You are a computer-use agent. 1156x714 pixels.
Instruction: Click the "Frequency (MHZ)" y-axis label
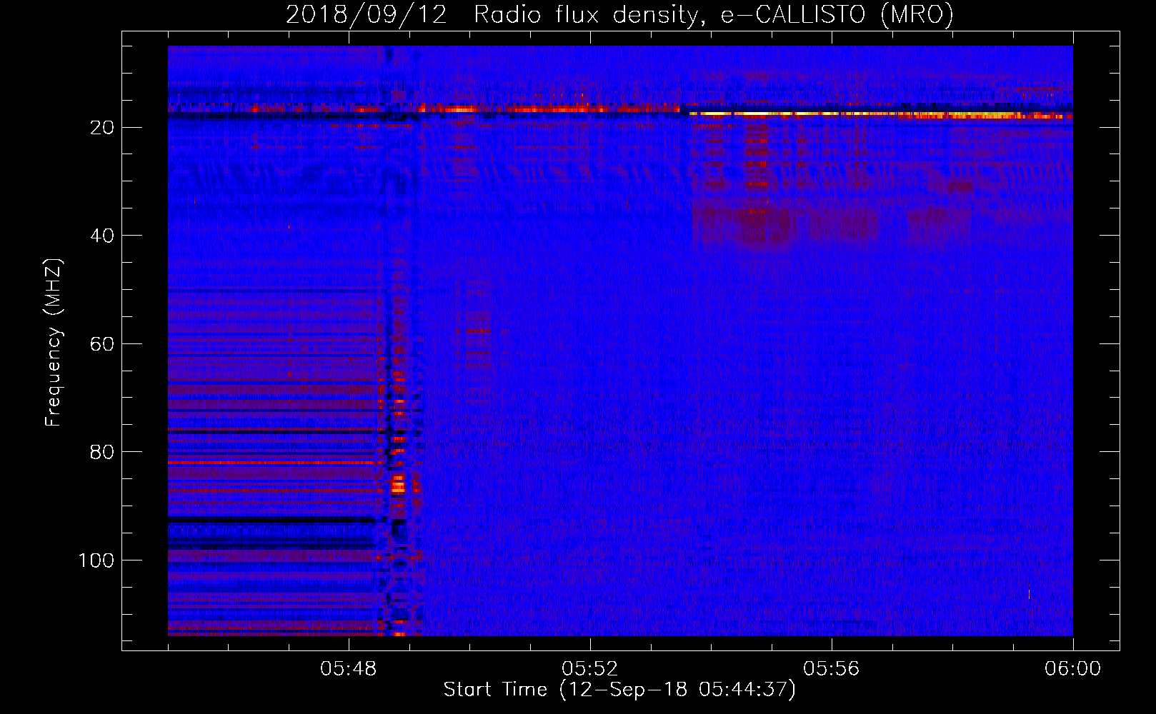[54, 343]
